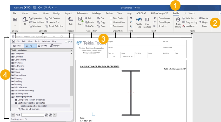The height and width of the screenshot is (122, 221).
Task: Enable the Field Codes checkbox
Action: 111,18
